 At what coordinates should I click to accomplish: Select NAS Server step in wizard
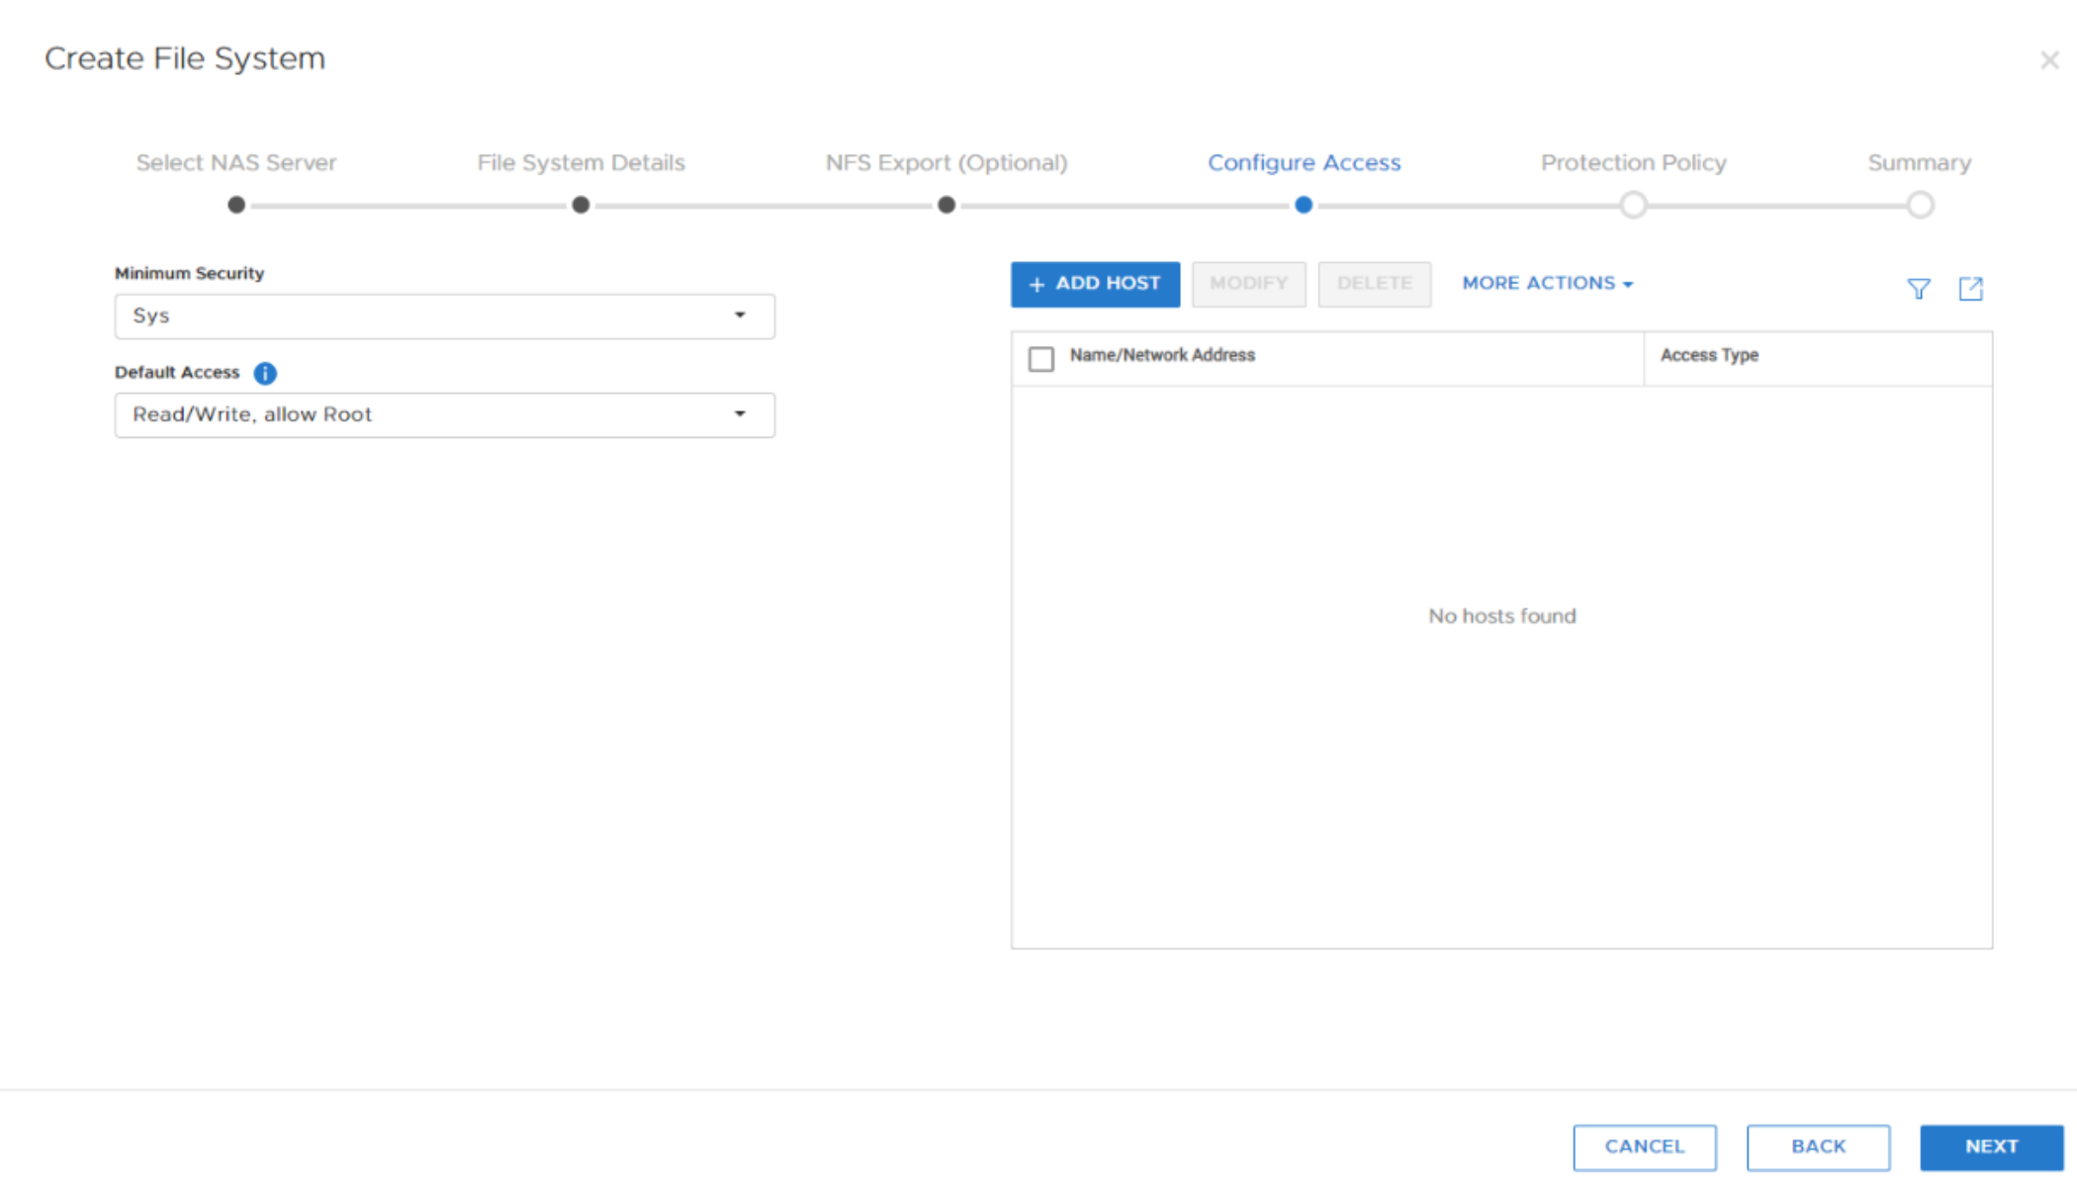tap(235, 161)
